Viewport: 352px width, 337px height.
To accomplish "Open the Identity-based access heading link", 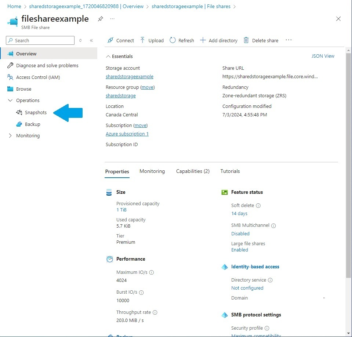I will 255,267.
